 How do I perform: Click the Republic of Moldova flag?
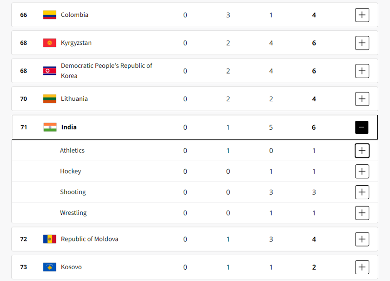point(50,239)
